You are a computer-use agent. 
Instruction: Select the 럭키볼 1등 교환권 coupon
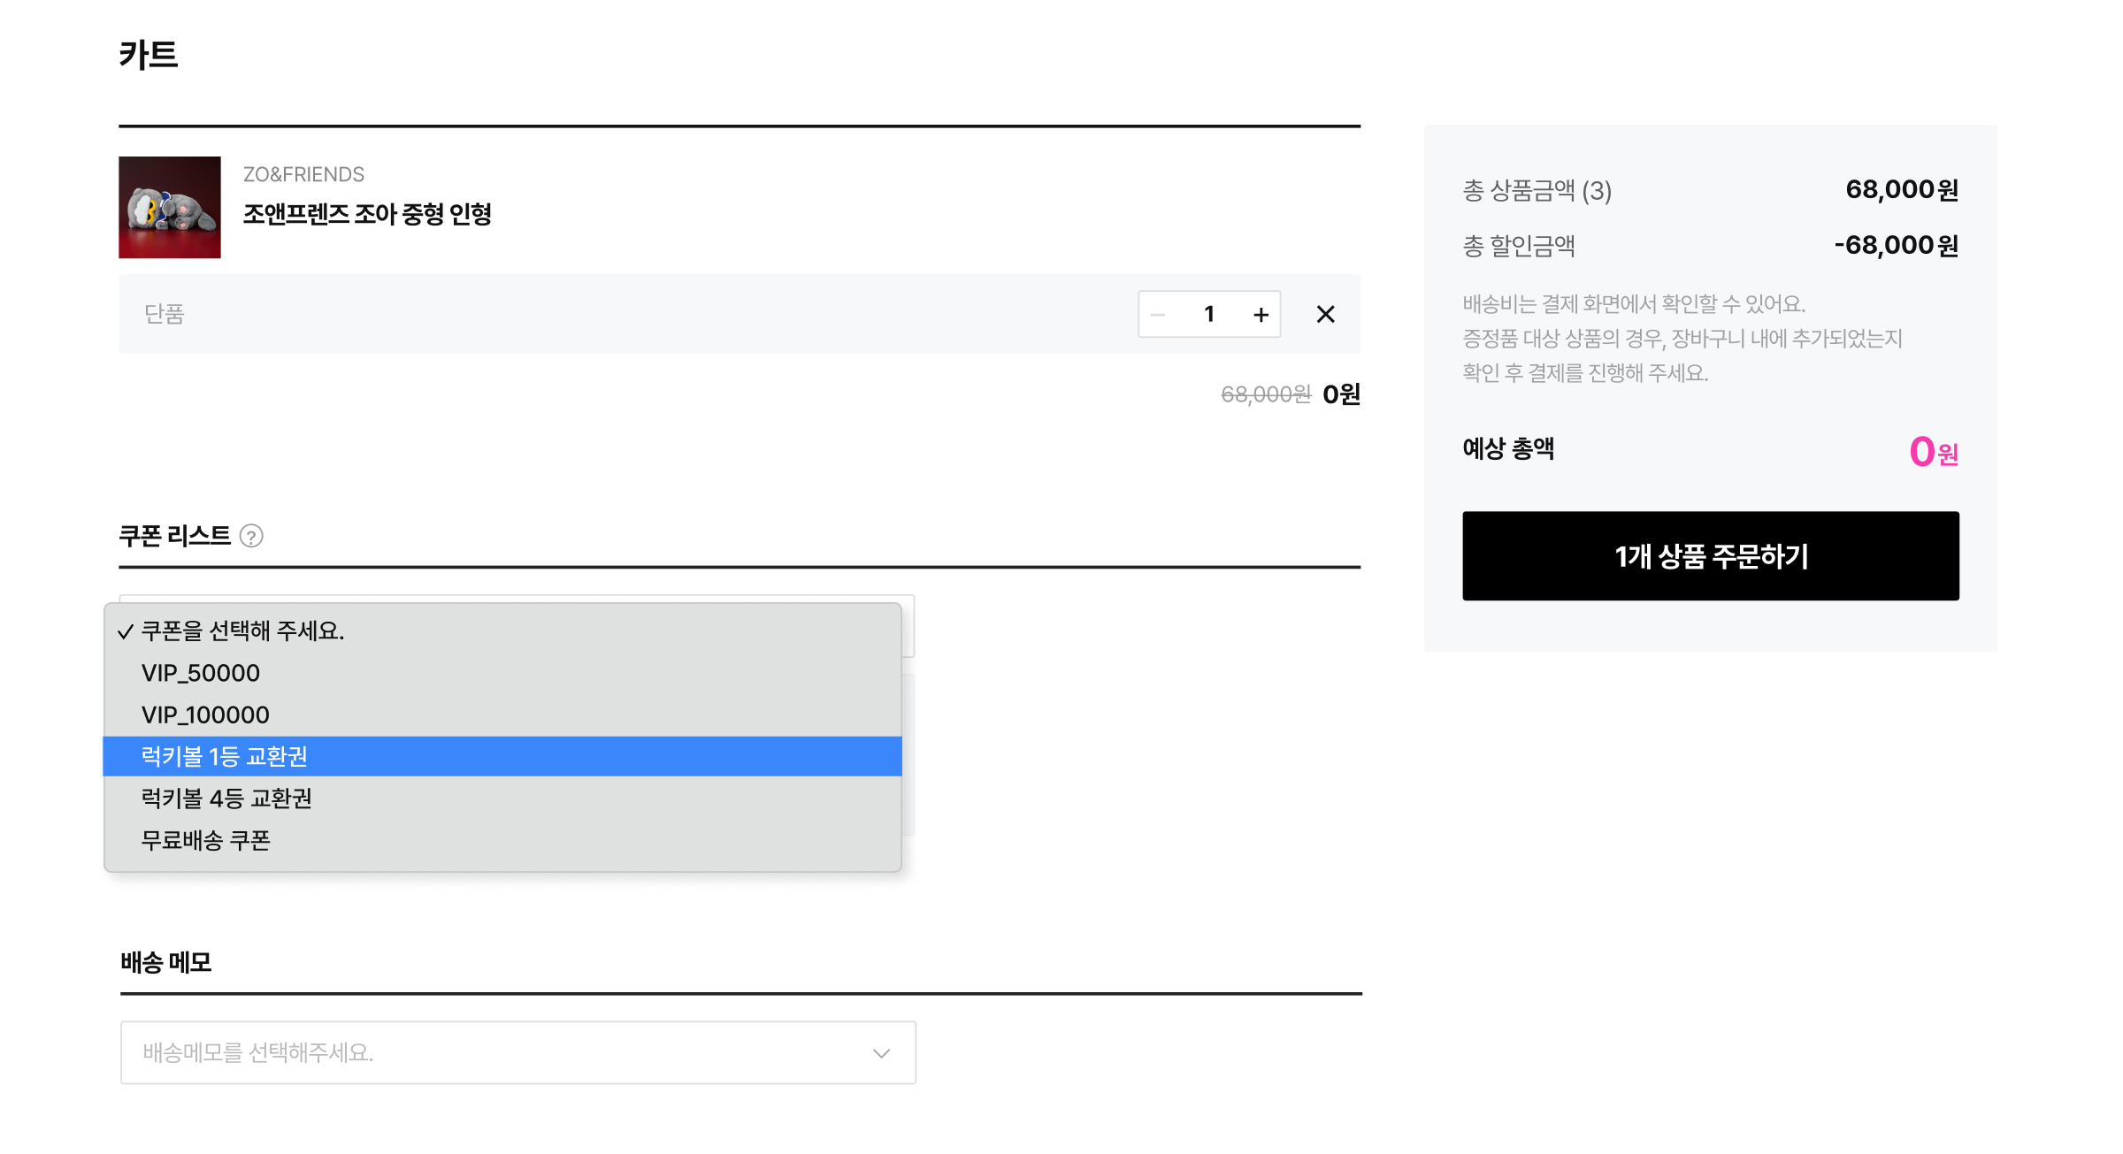225,756
